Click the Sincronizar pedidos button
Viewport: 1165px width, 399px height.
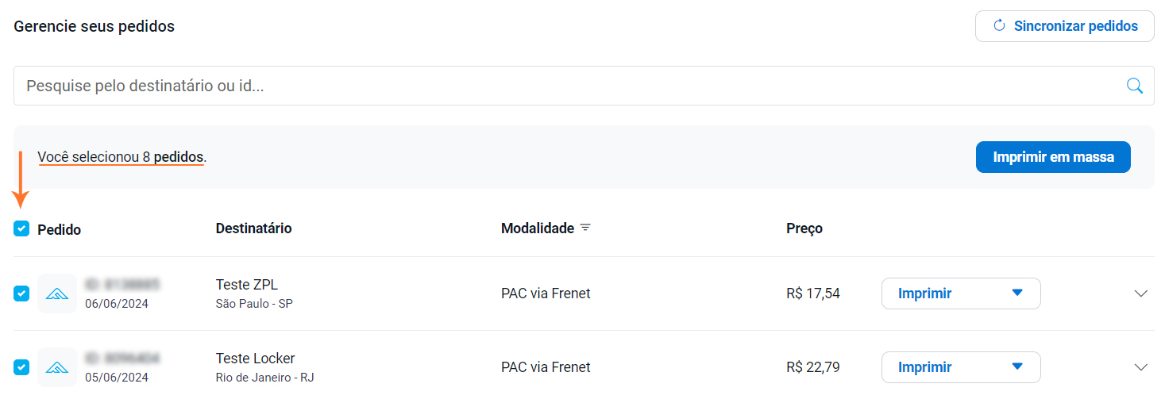(1064, 26)
